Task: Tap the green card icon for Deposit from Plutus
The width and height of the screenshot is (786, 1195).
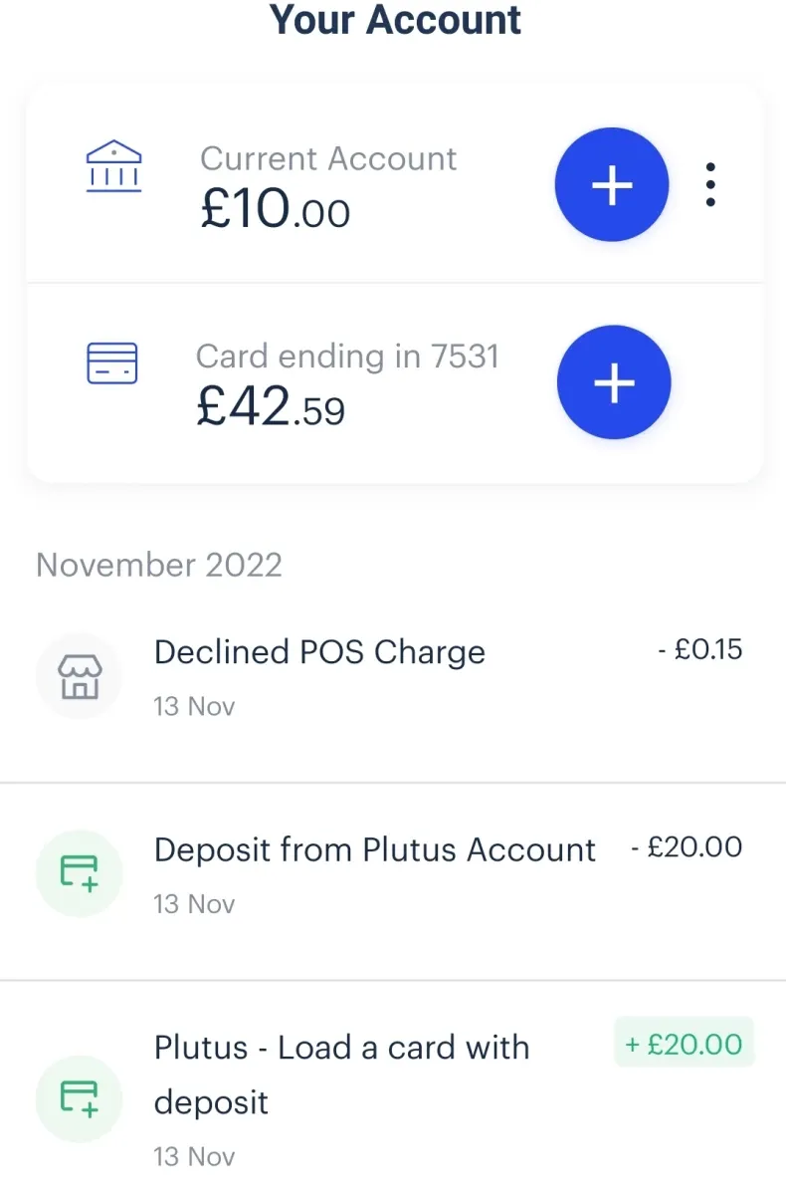Action: click(x=79, y=872)
